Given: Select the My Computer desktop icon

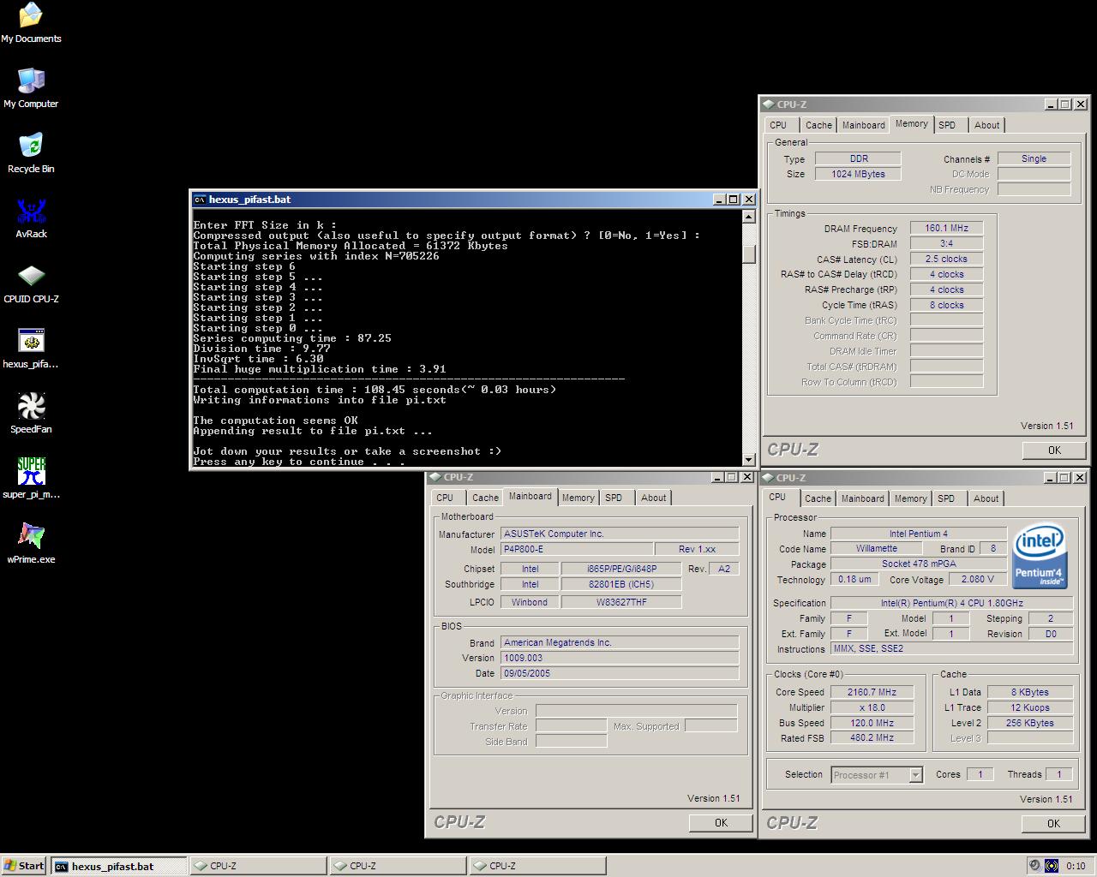Looking at the screenshot, I should pos(31,88).
